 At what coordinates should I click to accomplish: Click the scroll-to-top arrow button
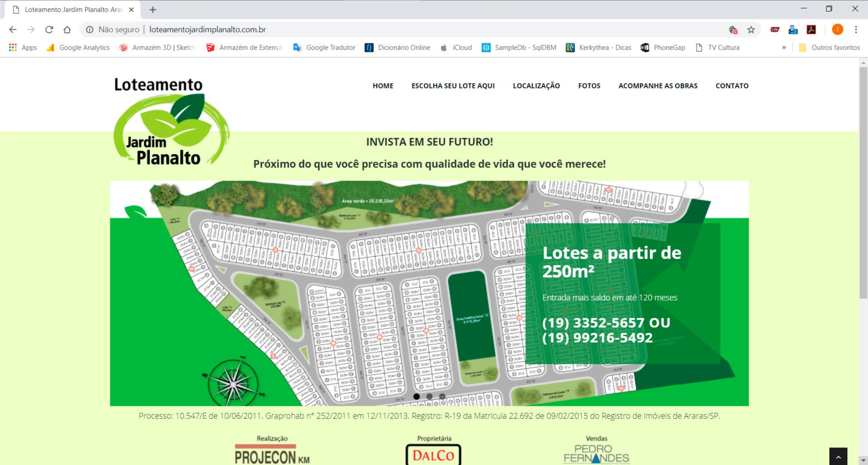point(838,457)
